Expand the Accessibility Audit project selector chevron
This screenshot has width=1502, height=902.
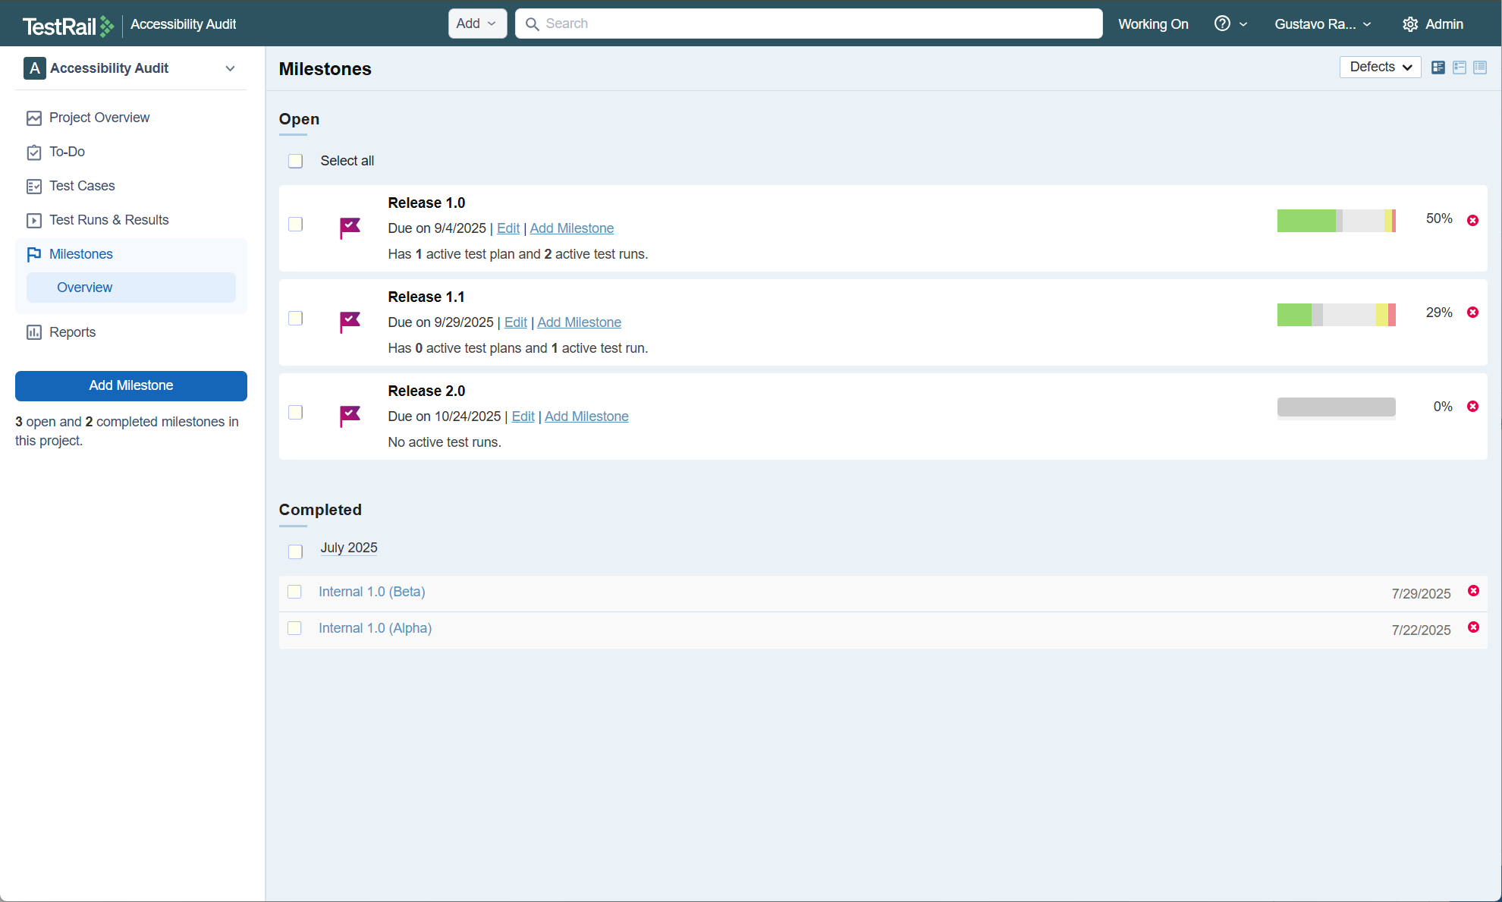click(230, 68)
